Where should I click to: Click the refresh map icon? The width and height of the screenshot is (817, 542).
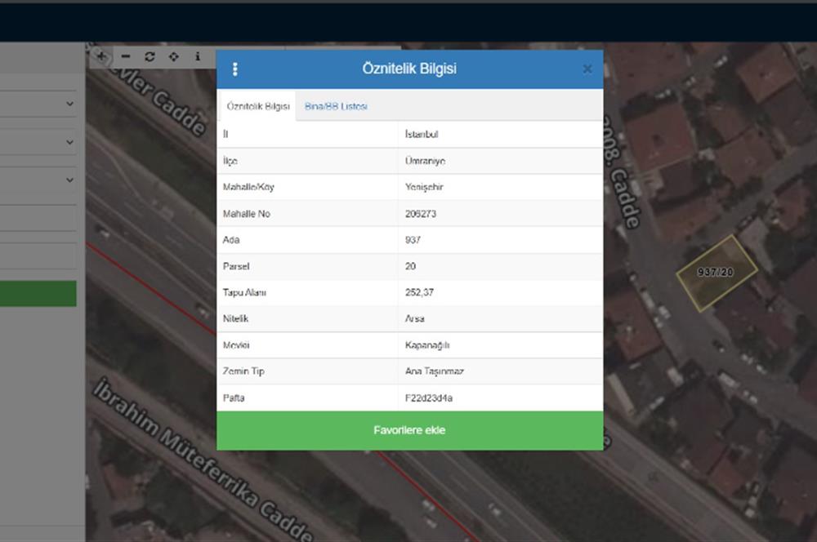pyautogui.click(x=149, y=56)
